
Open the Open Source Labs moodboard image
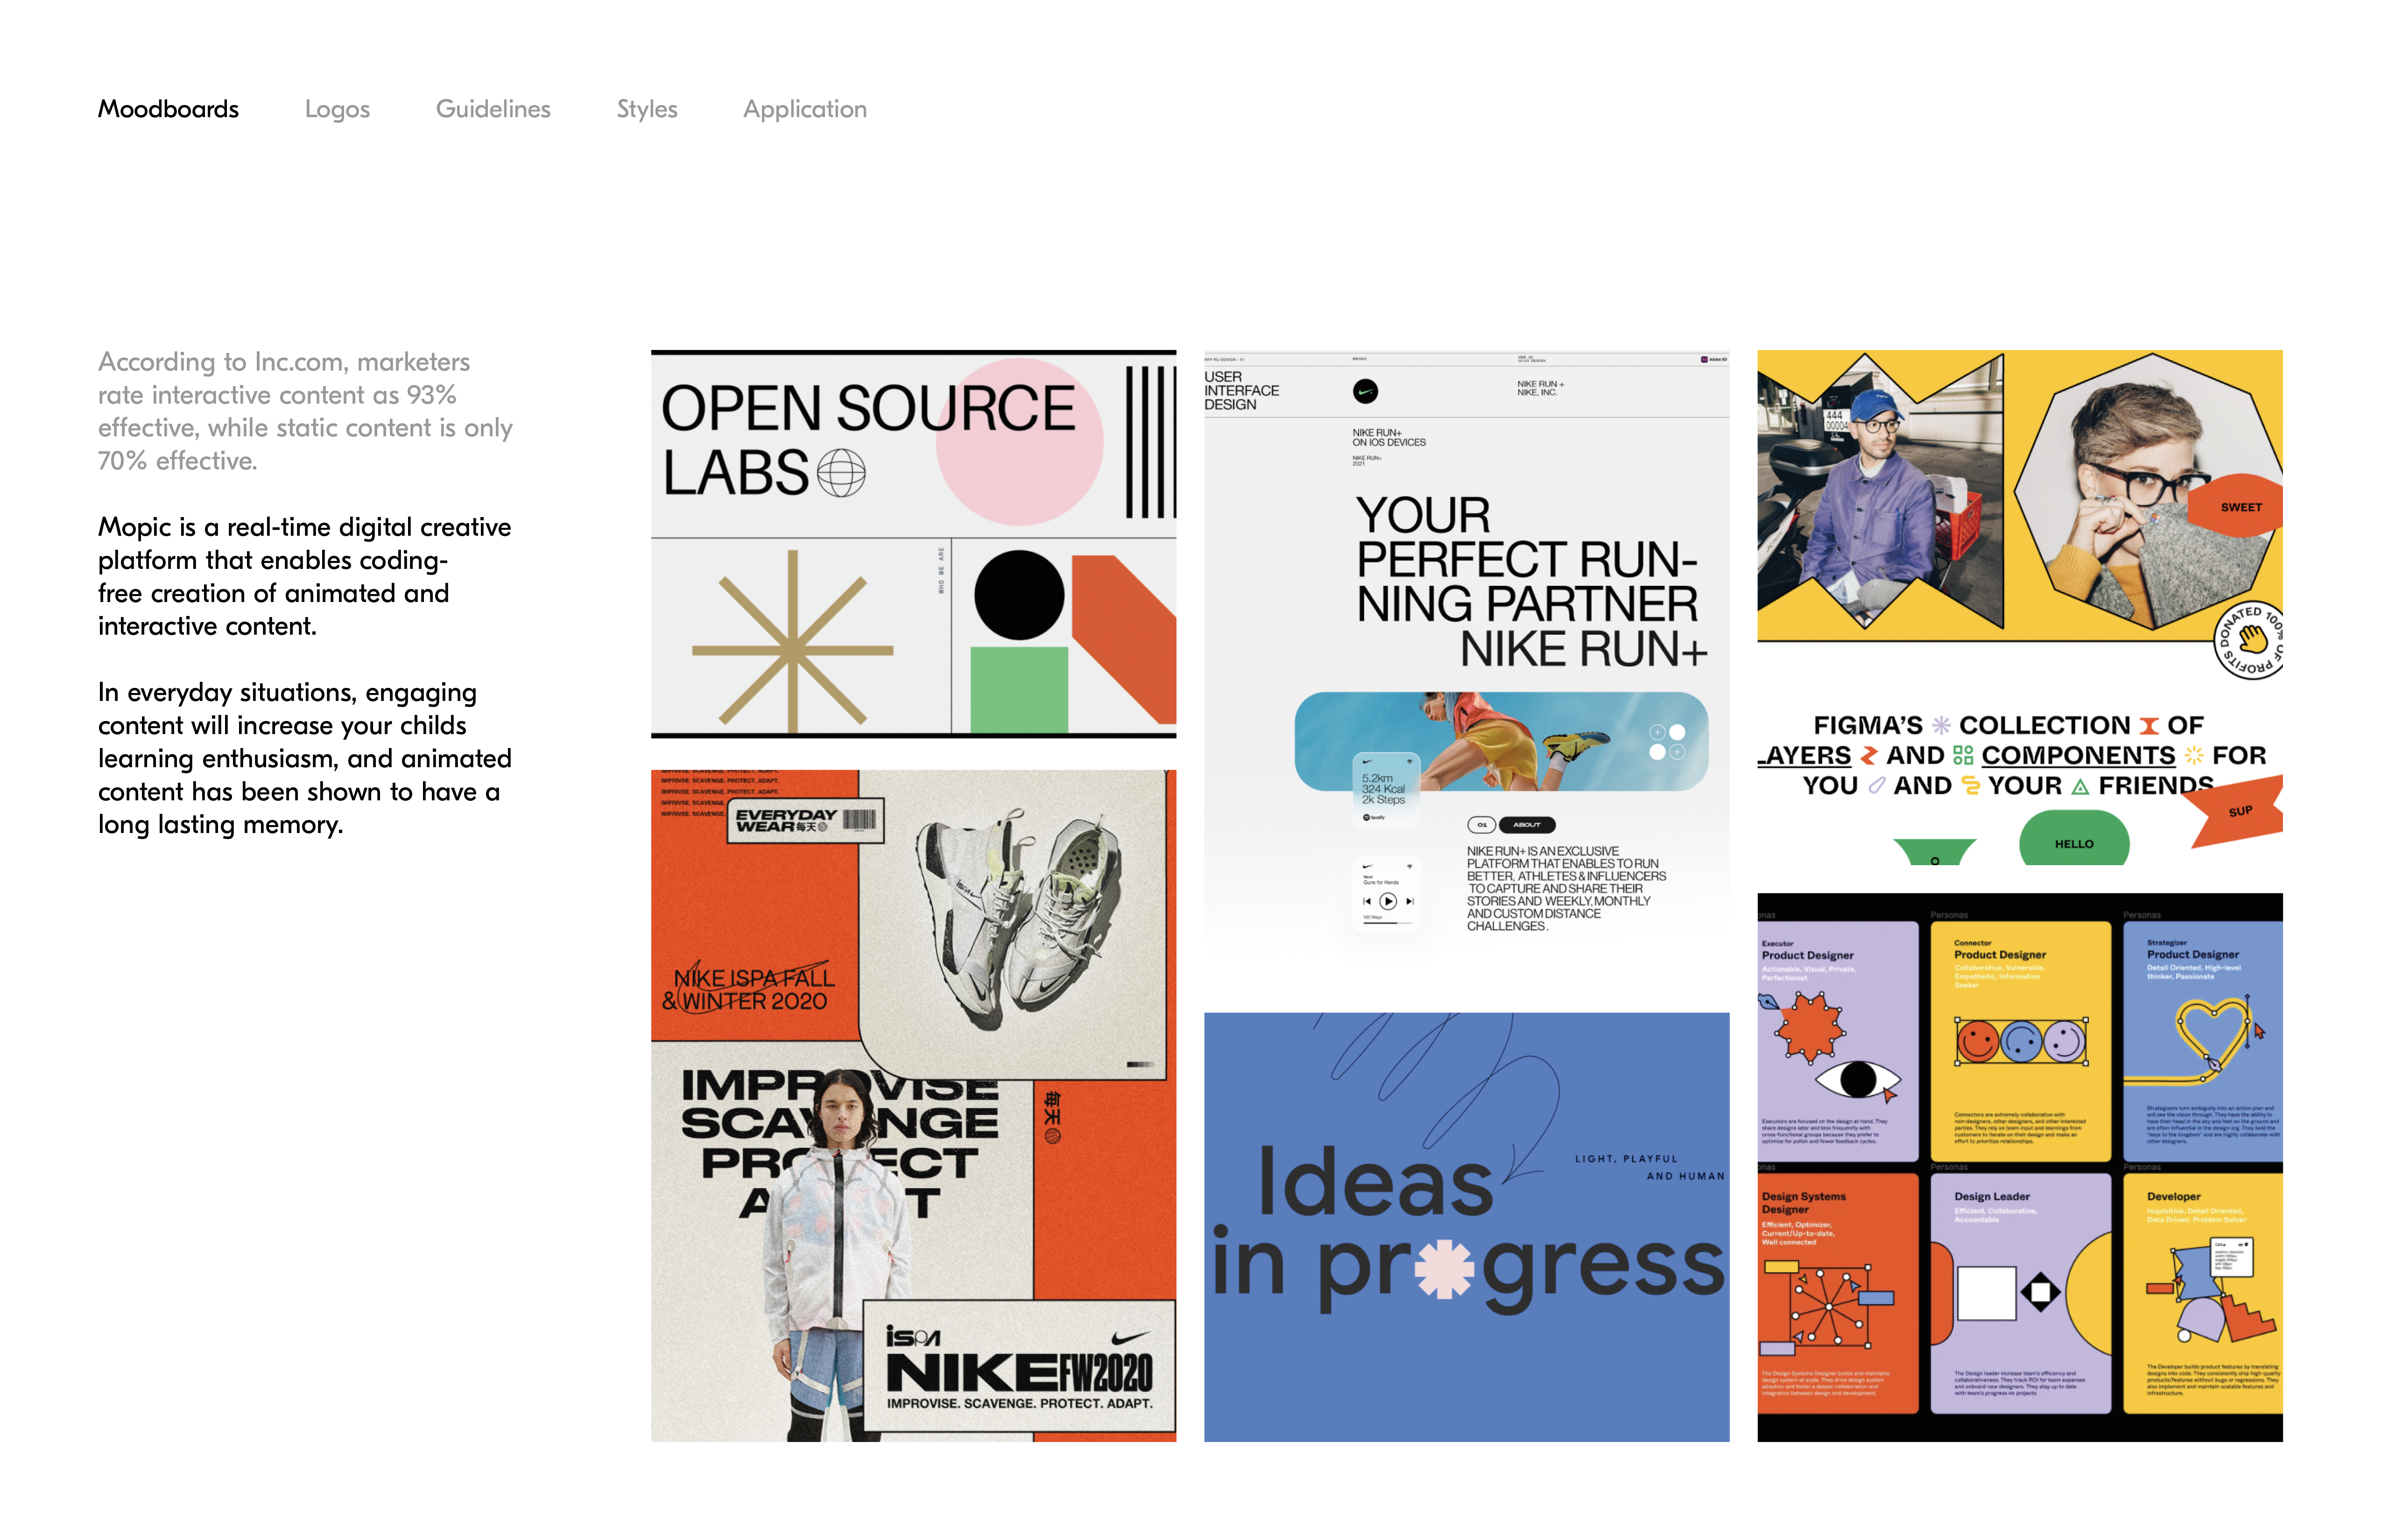click(913, 544)
